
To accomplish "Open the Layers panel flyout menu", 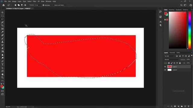I will (x=192, y=53).
